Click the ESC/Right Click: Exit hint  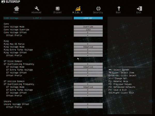[x=121, y=93]
